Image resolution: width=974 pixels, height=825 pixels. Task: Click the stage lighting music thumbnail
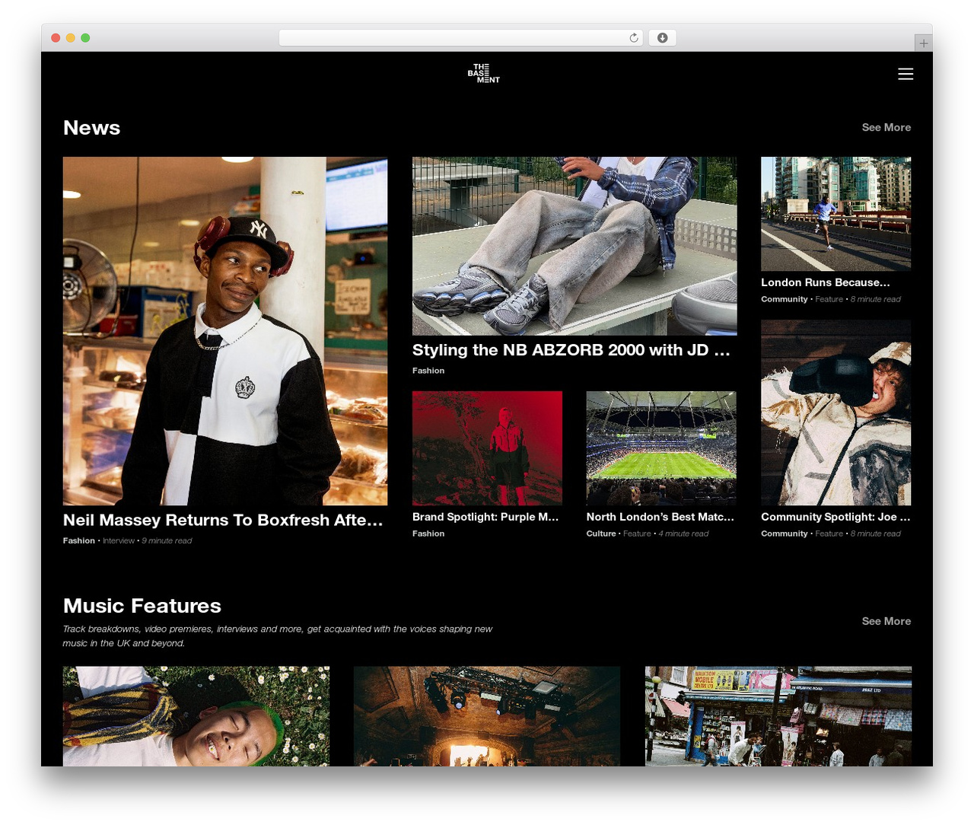[487, 716]
